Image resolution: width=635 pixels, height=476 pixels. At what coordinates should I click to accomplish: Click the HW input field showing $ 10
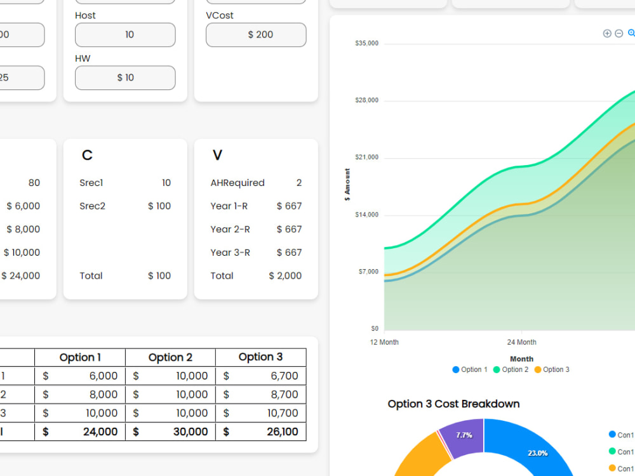(x=125, y=77)
